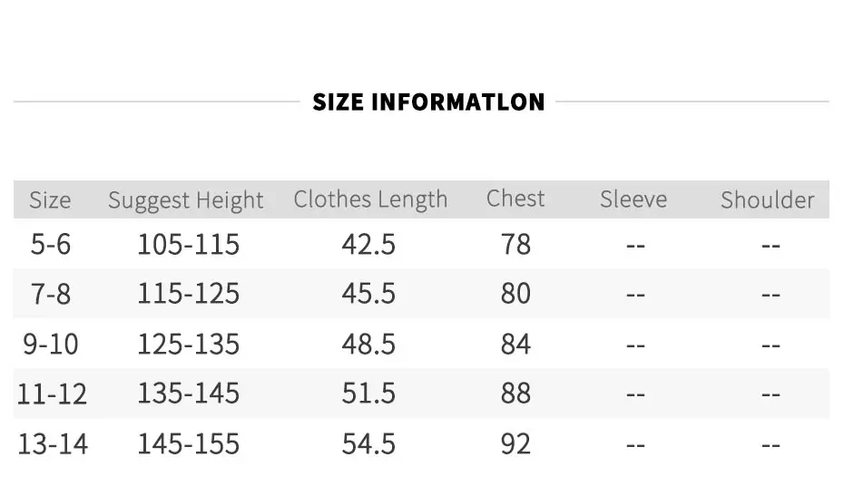Select the 9-10 size cell
844x486 pixels.
[x=51, y=344]
